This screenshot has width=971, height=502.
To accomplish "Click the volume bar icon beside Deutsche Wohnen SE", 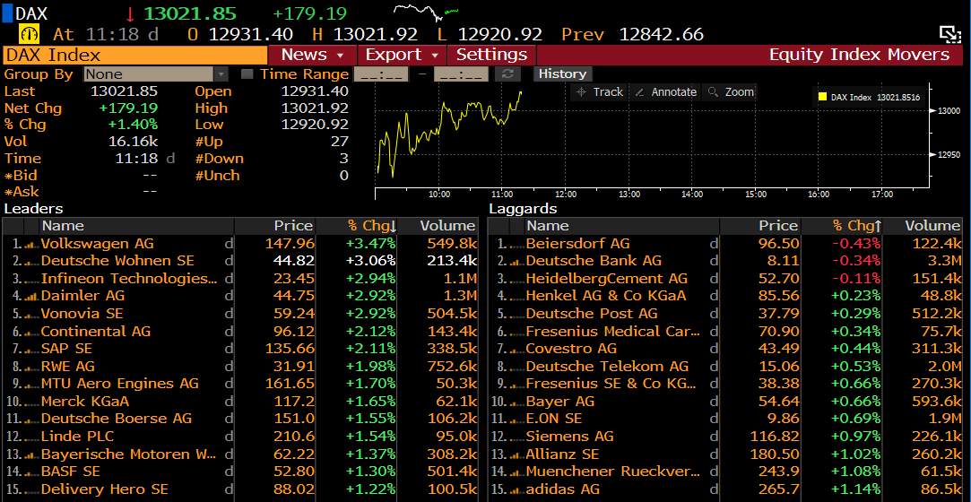I will coord(31,262).
